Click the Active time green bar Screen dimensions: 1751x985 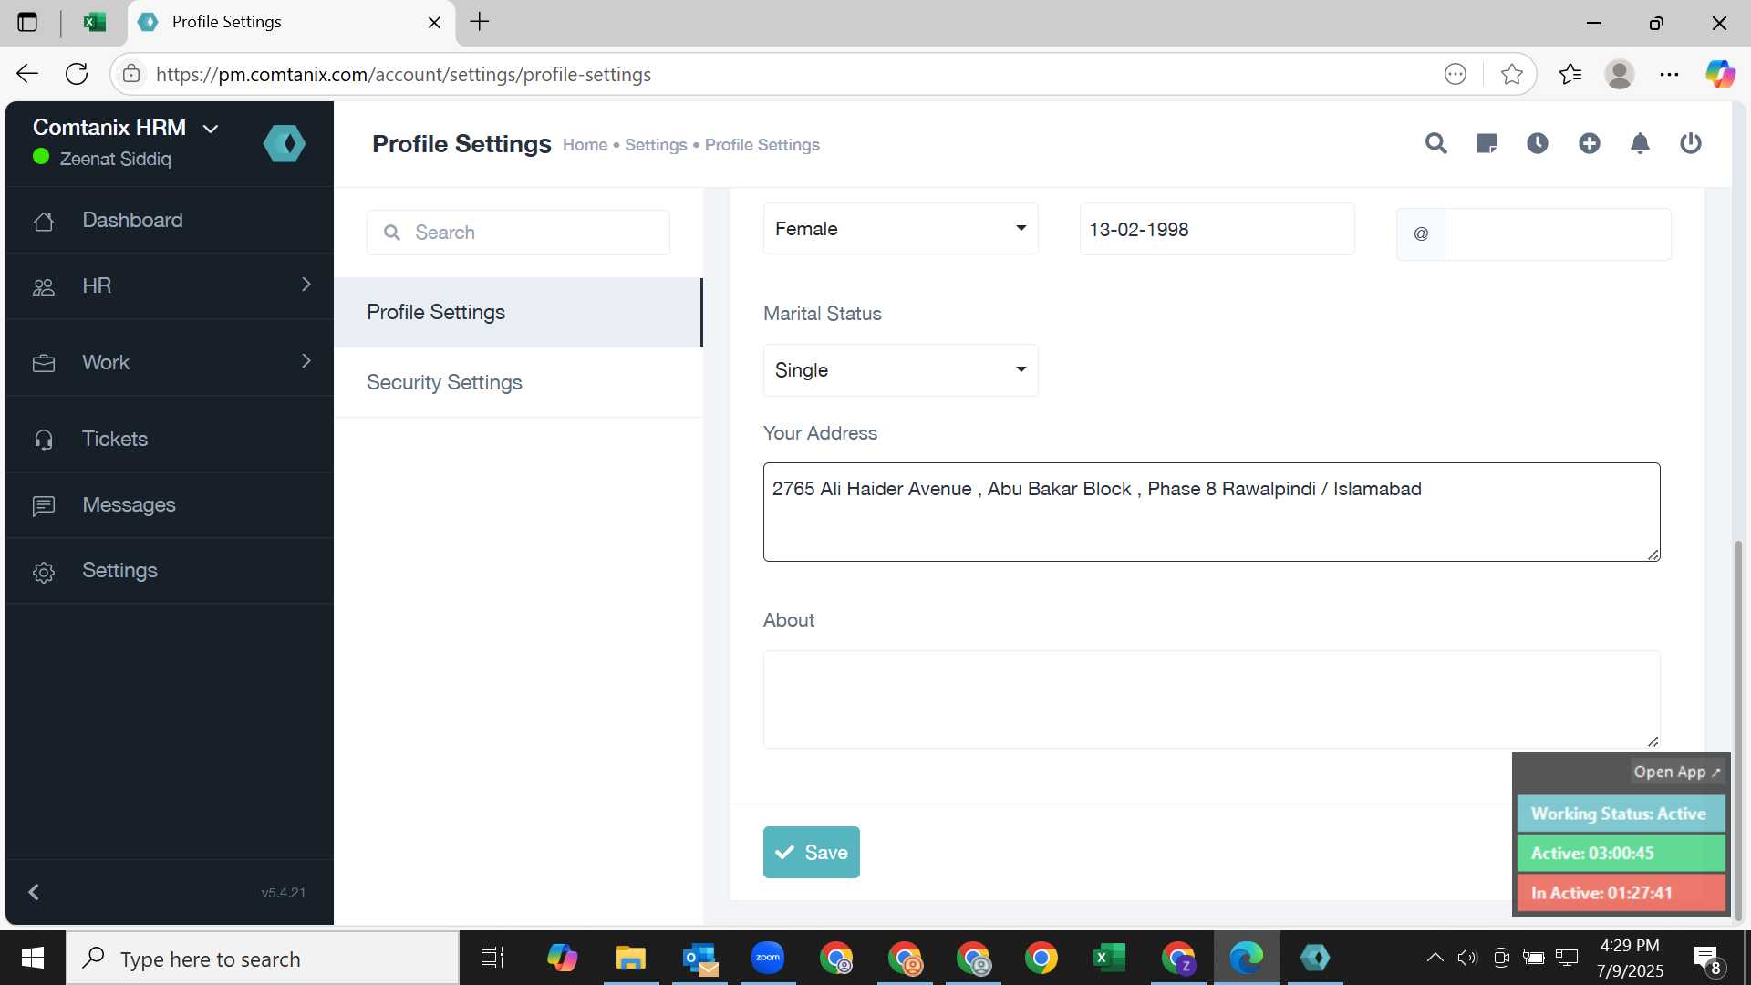[1621, 853]
